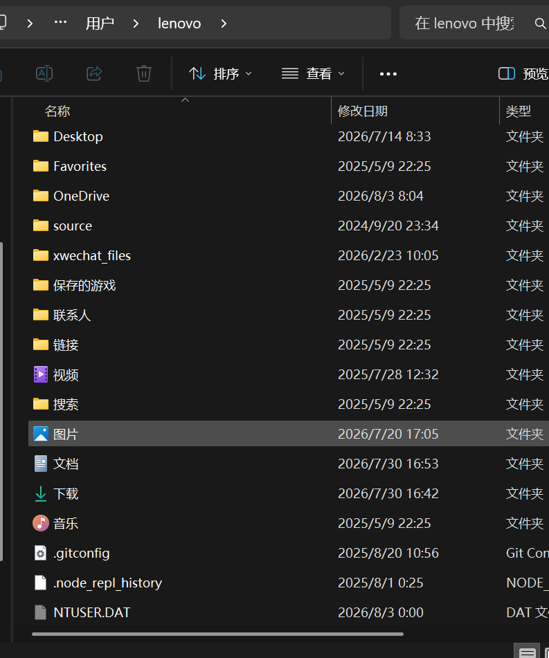Select the 联系人 folder icon
The height and width of the screenshot is (658, 549).
[x=41, y=315]
